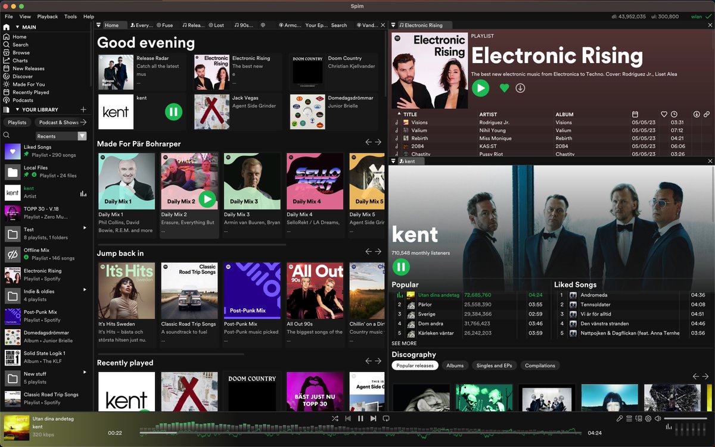The image size is (715, 447).
Task: Go to the previous track
Action: (348, 418)
